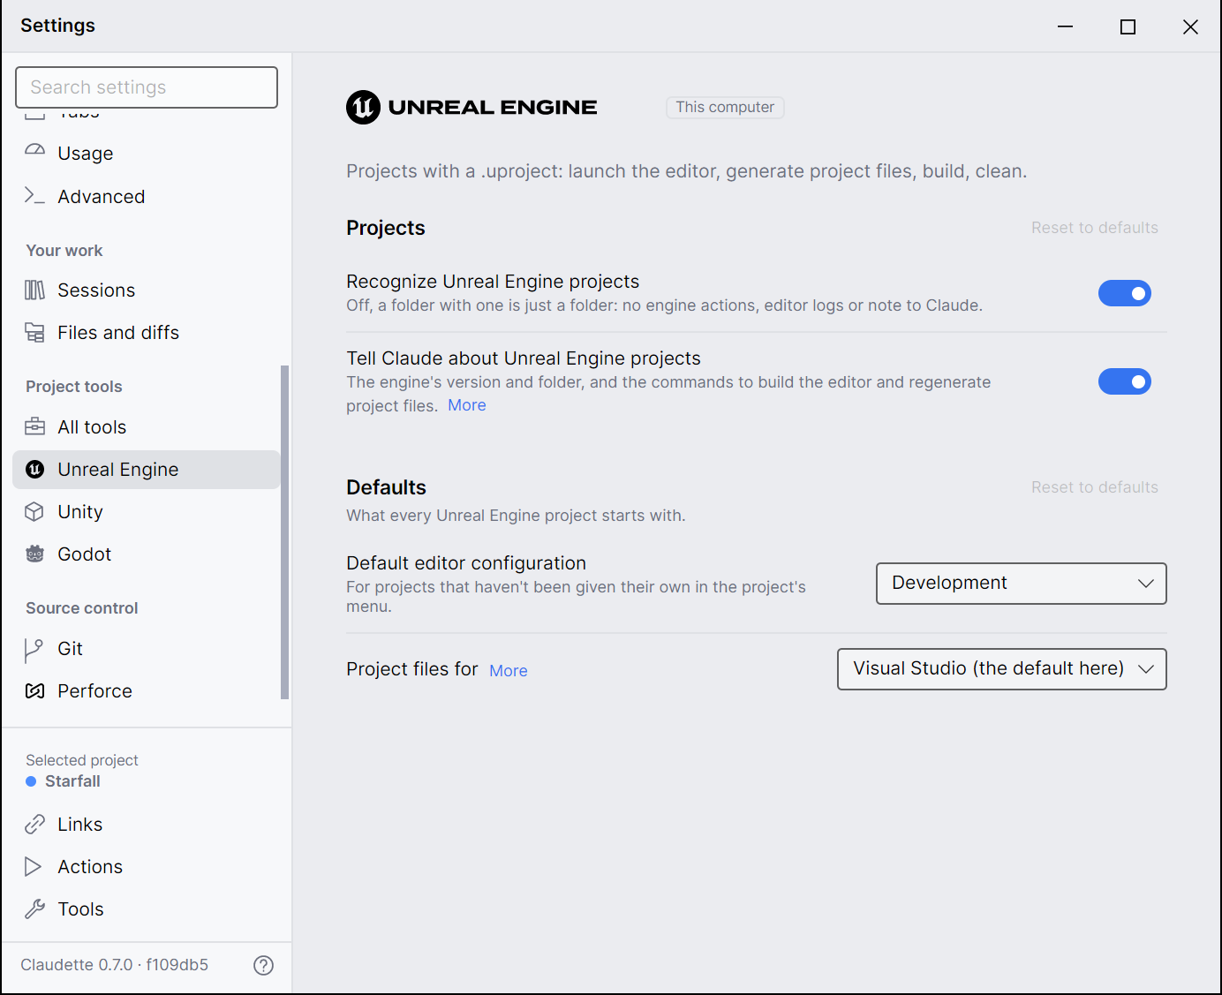This screenshot has width=1222, height=995.
Task: Disable Recognize Unreal Engine projects toggle
Action: click(x=1124, y=293)
